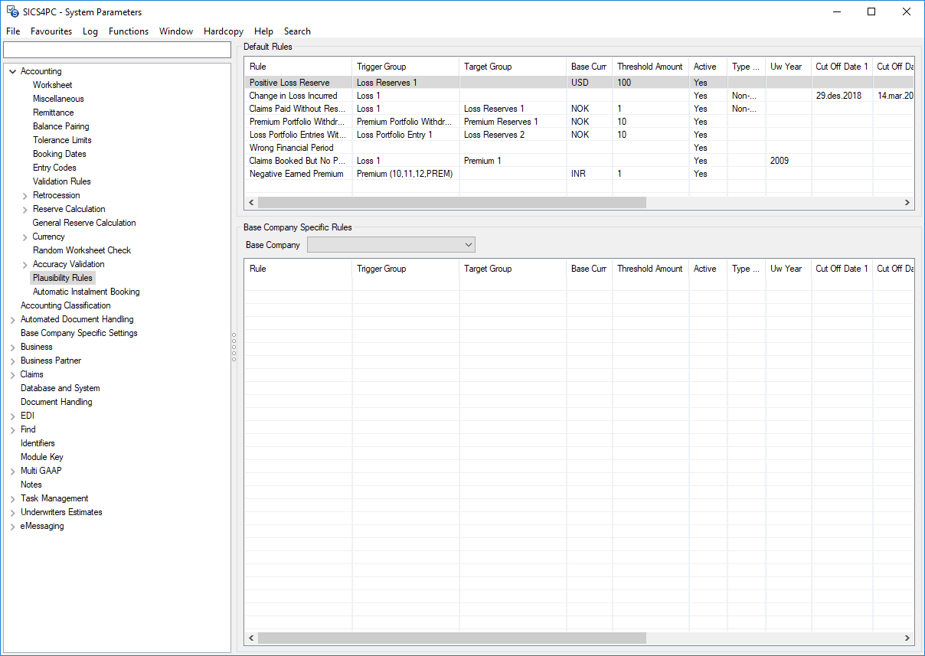The width and height of the screenshot is (925, 656).
Task: Click the search input field
Action: 116,49
